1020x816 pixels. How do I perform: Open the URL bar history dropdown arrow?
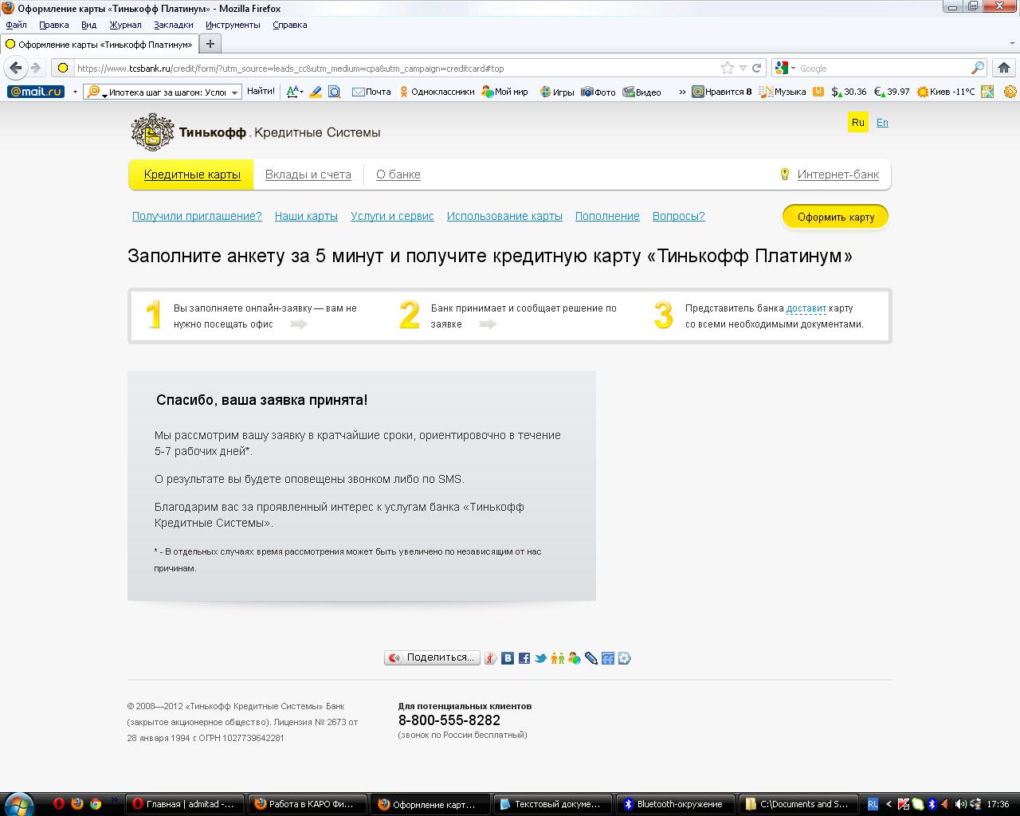coord(743,68)
